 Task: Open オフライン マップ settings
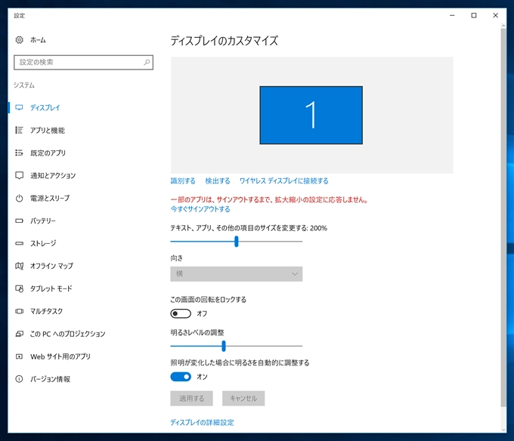(x=52, y=266)
